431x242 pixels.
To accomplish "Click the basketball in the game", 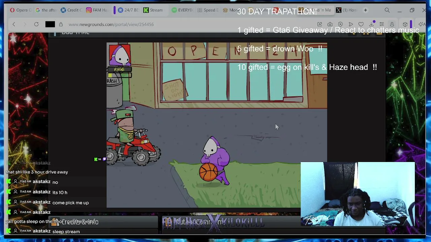I will pos(208,172).
